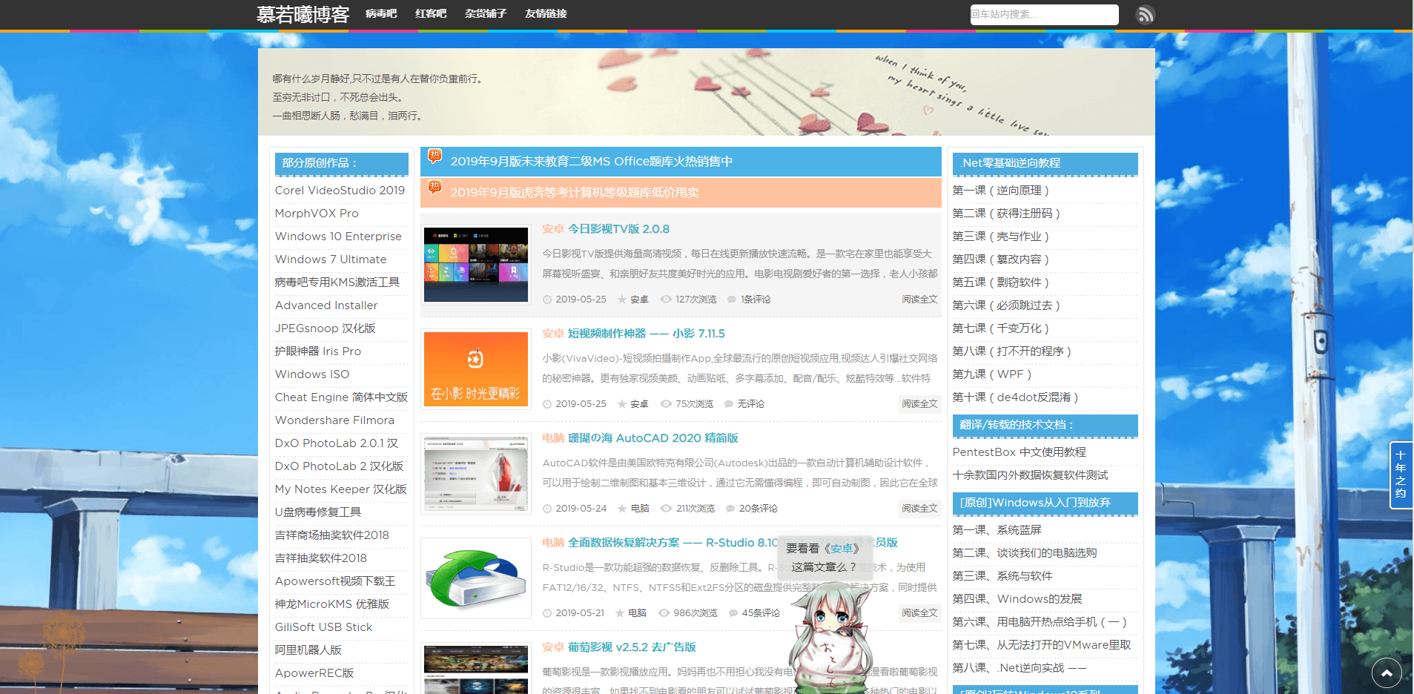This screenshot has width=1414, height=694.
Task: Click the RSS feed icon
Action: click(1145, 15)
